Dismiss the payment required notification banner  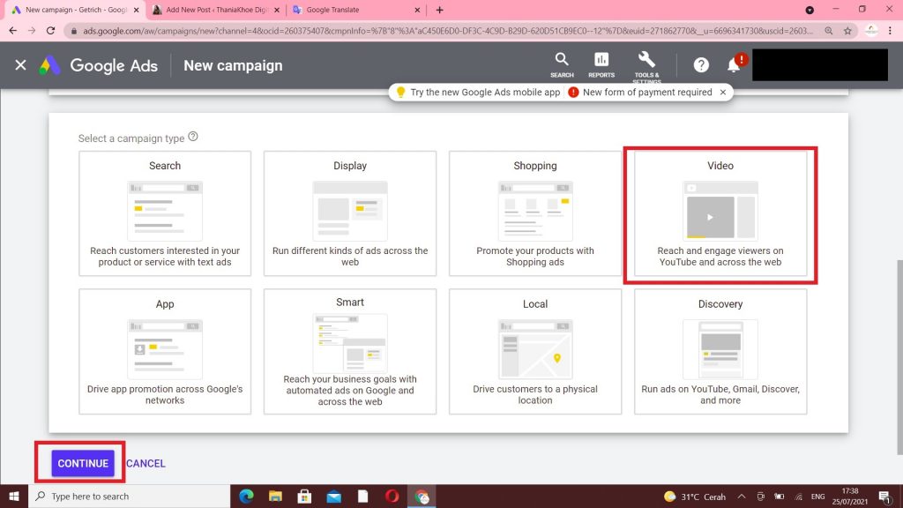[x=723, y=92]
